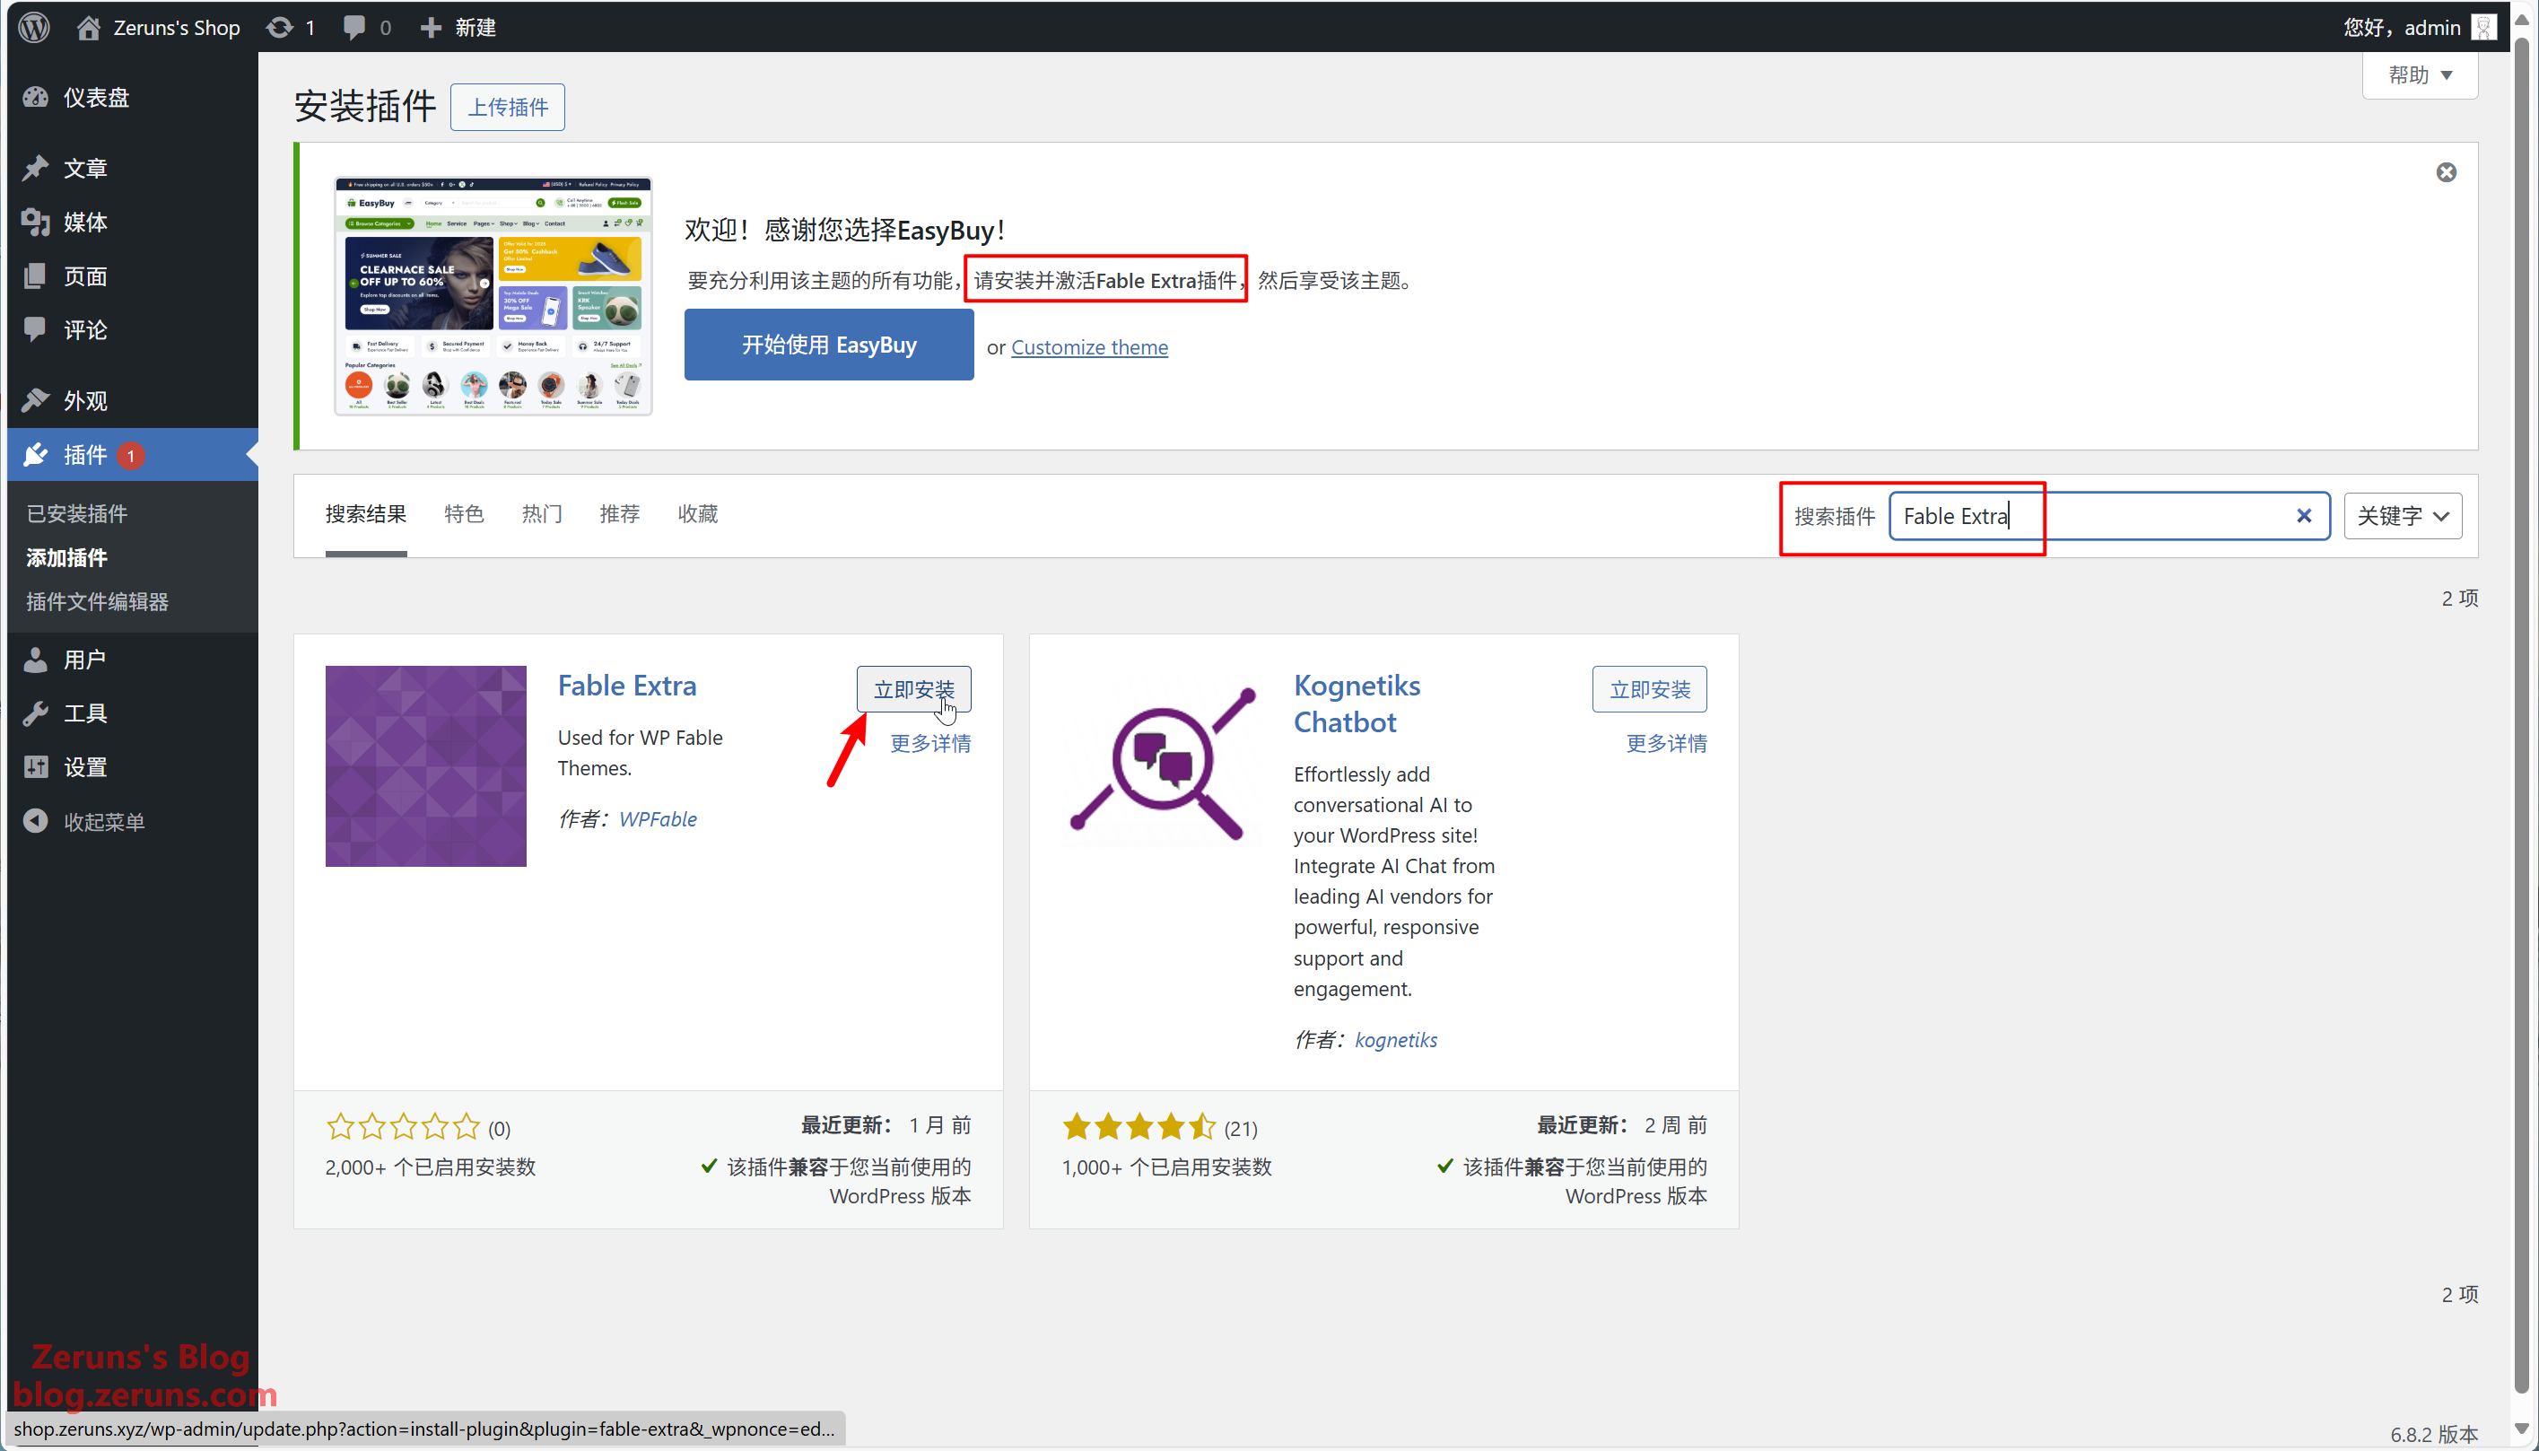Screen dimensions: 2539x1451
Task: Click the scrollbar down arrow
Action: [x=2521, y=1428]
